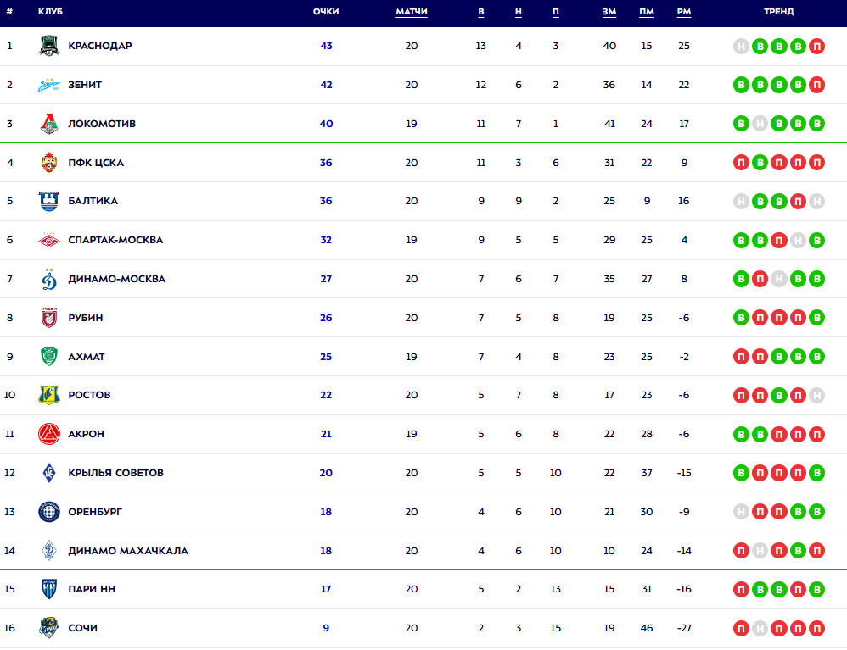Click Pari NN's 17 points value
Image resolution: width=847 pixels, height=650 pixels.
[326, 590]
